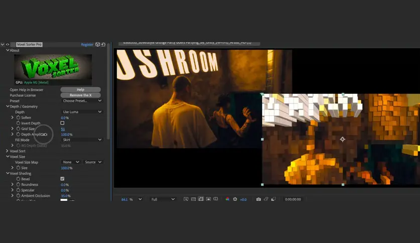Take a snapshot with camera icon
The height and width of the screenshot is (243, 420).
259,199
